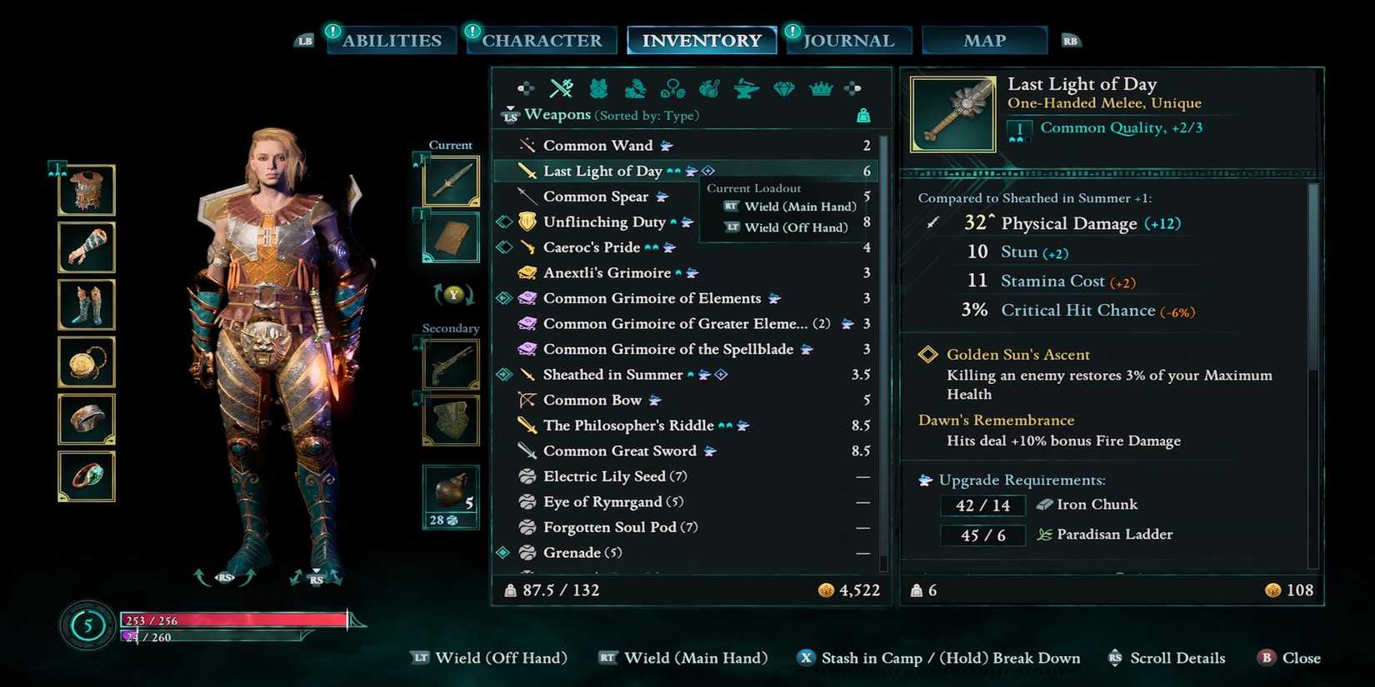Open the chest armor category icon
1375x687 pixels.
(598, 87)
